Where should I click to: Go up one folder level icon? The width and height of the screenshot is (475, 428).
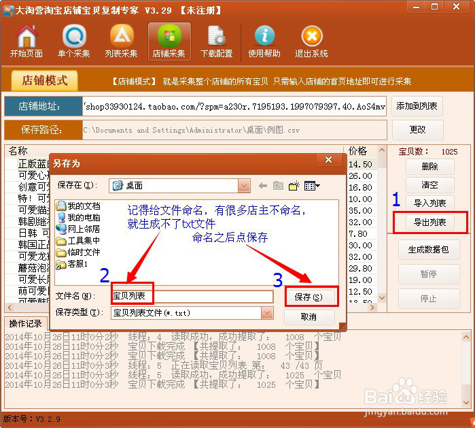pos(278,186)
